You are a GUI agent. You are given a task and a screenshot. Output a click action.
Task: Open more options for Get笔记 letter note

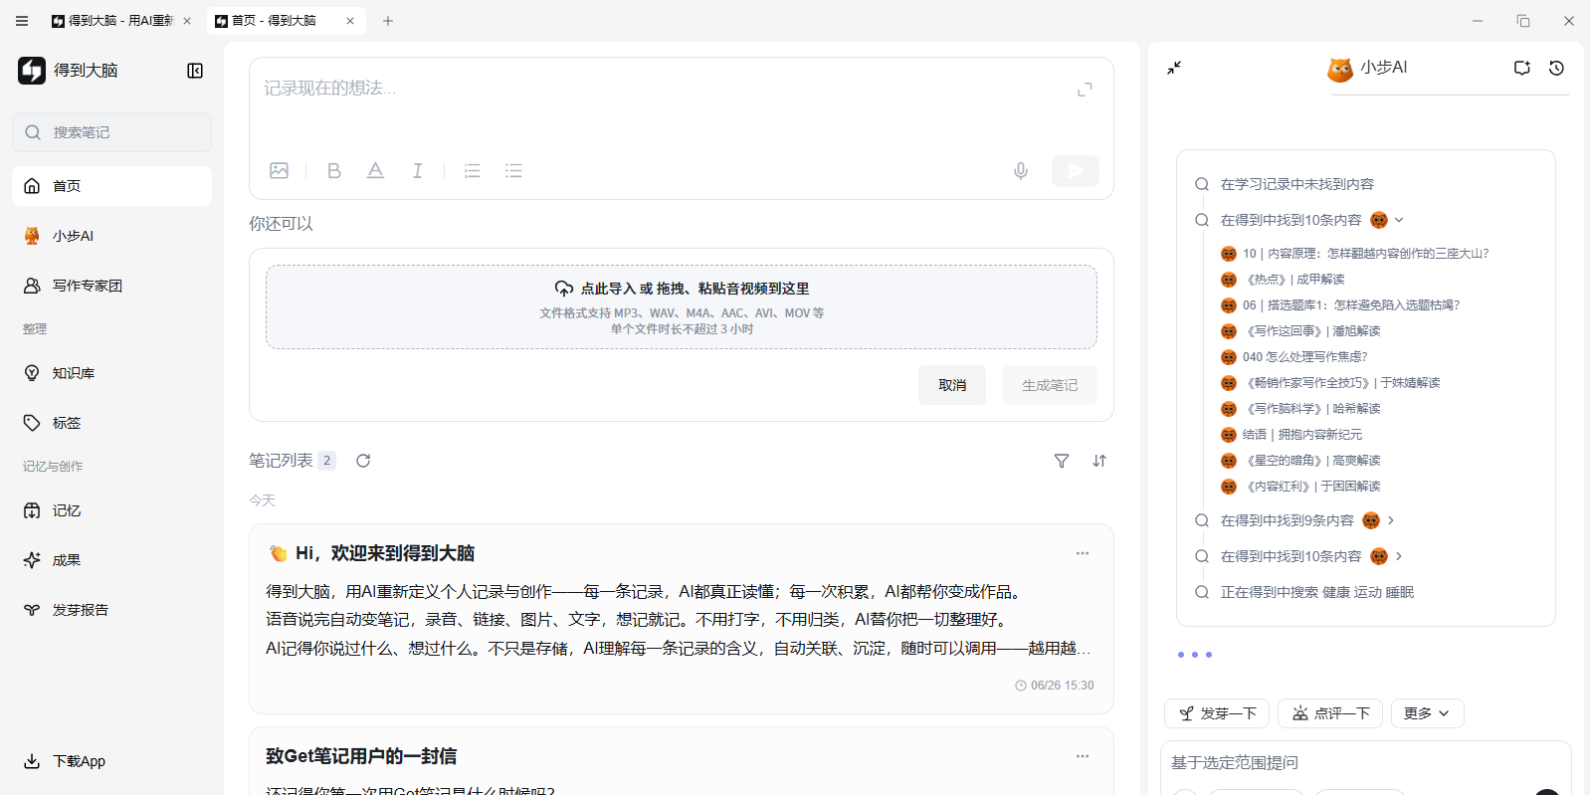click(1083, 756)
